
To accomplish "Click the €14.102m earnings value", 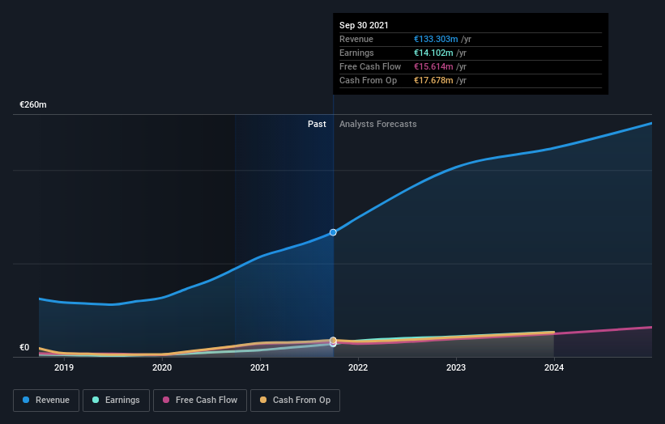I will coord(433,53).
